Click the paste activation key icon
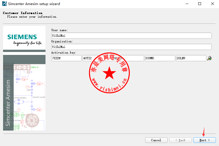The image size is (219, 146). 209,58
